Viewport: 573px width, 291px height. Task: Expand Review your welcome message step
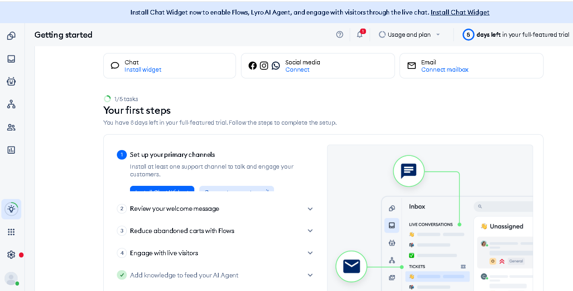[310, 209]
